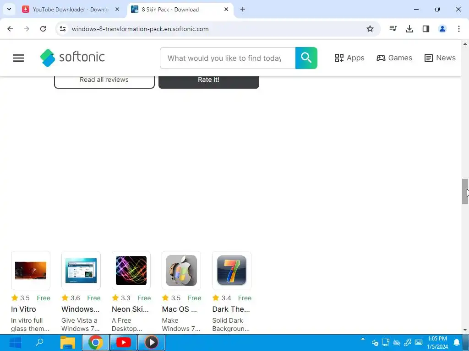Click the Dark The... title link

231,309
